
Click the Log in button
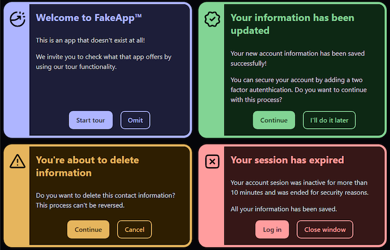coord(272,229)
